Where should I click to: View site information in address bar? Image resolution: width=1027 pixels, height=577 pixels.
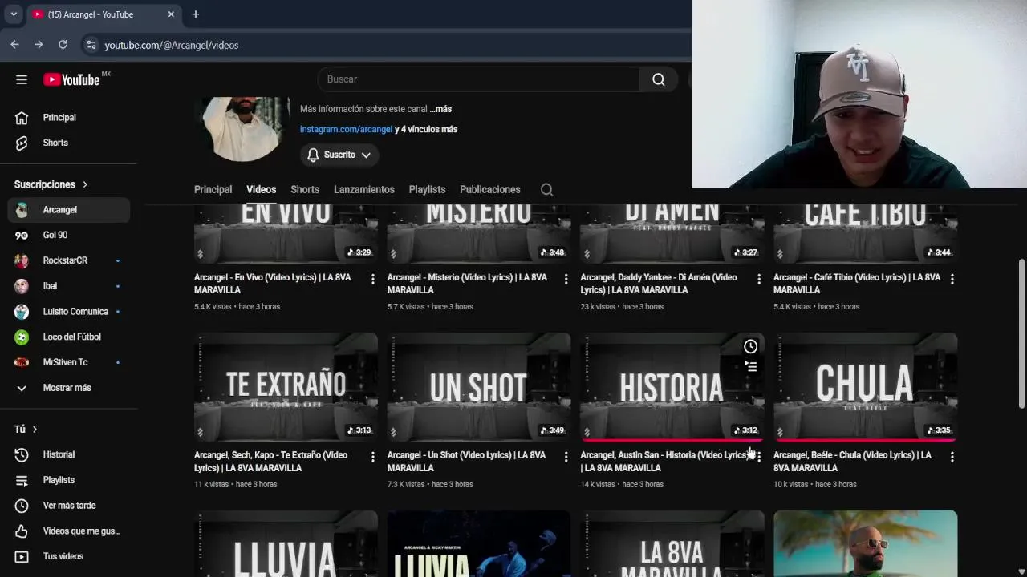(x=91, y=45)
